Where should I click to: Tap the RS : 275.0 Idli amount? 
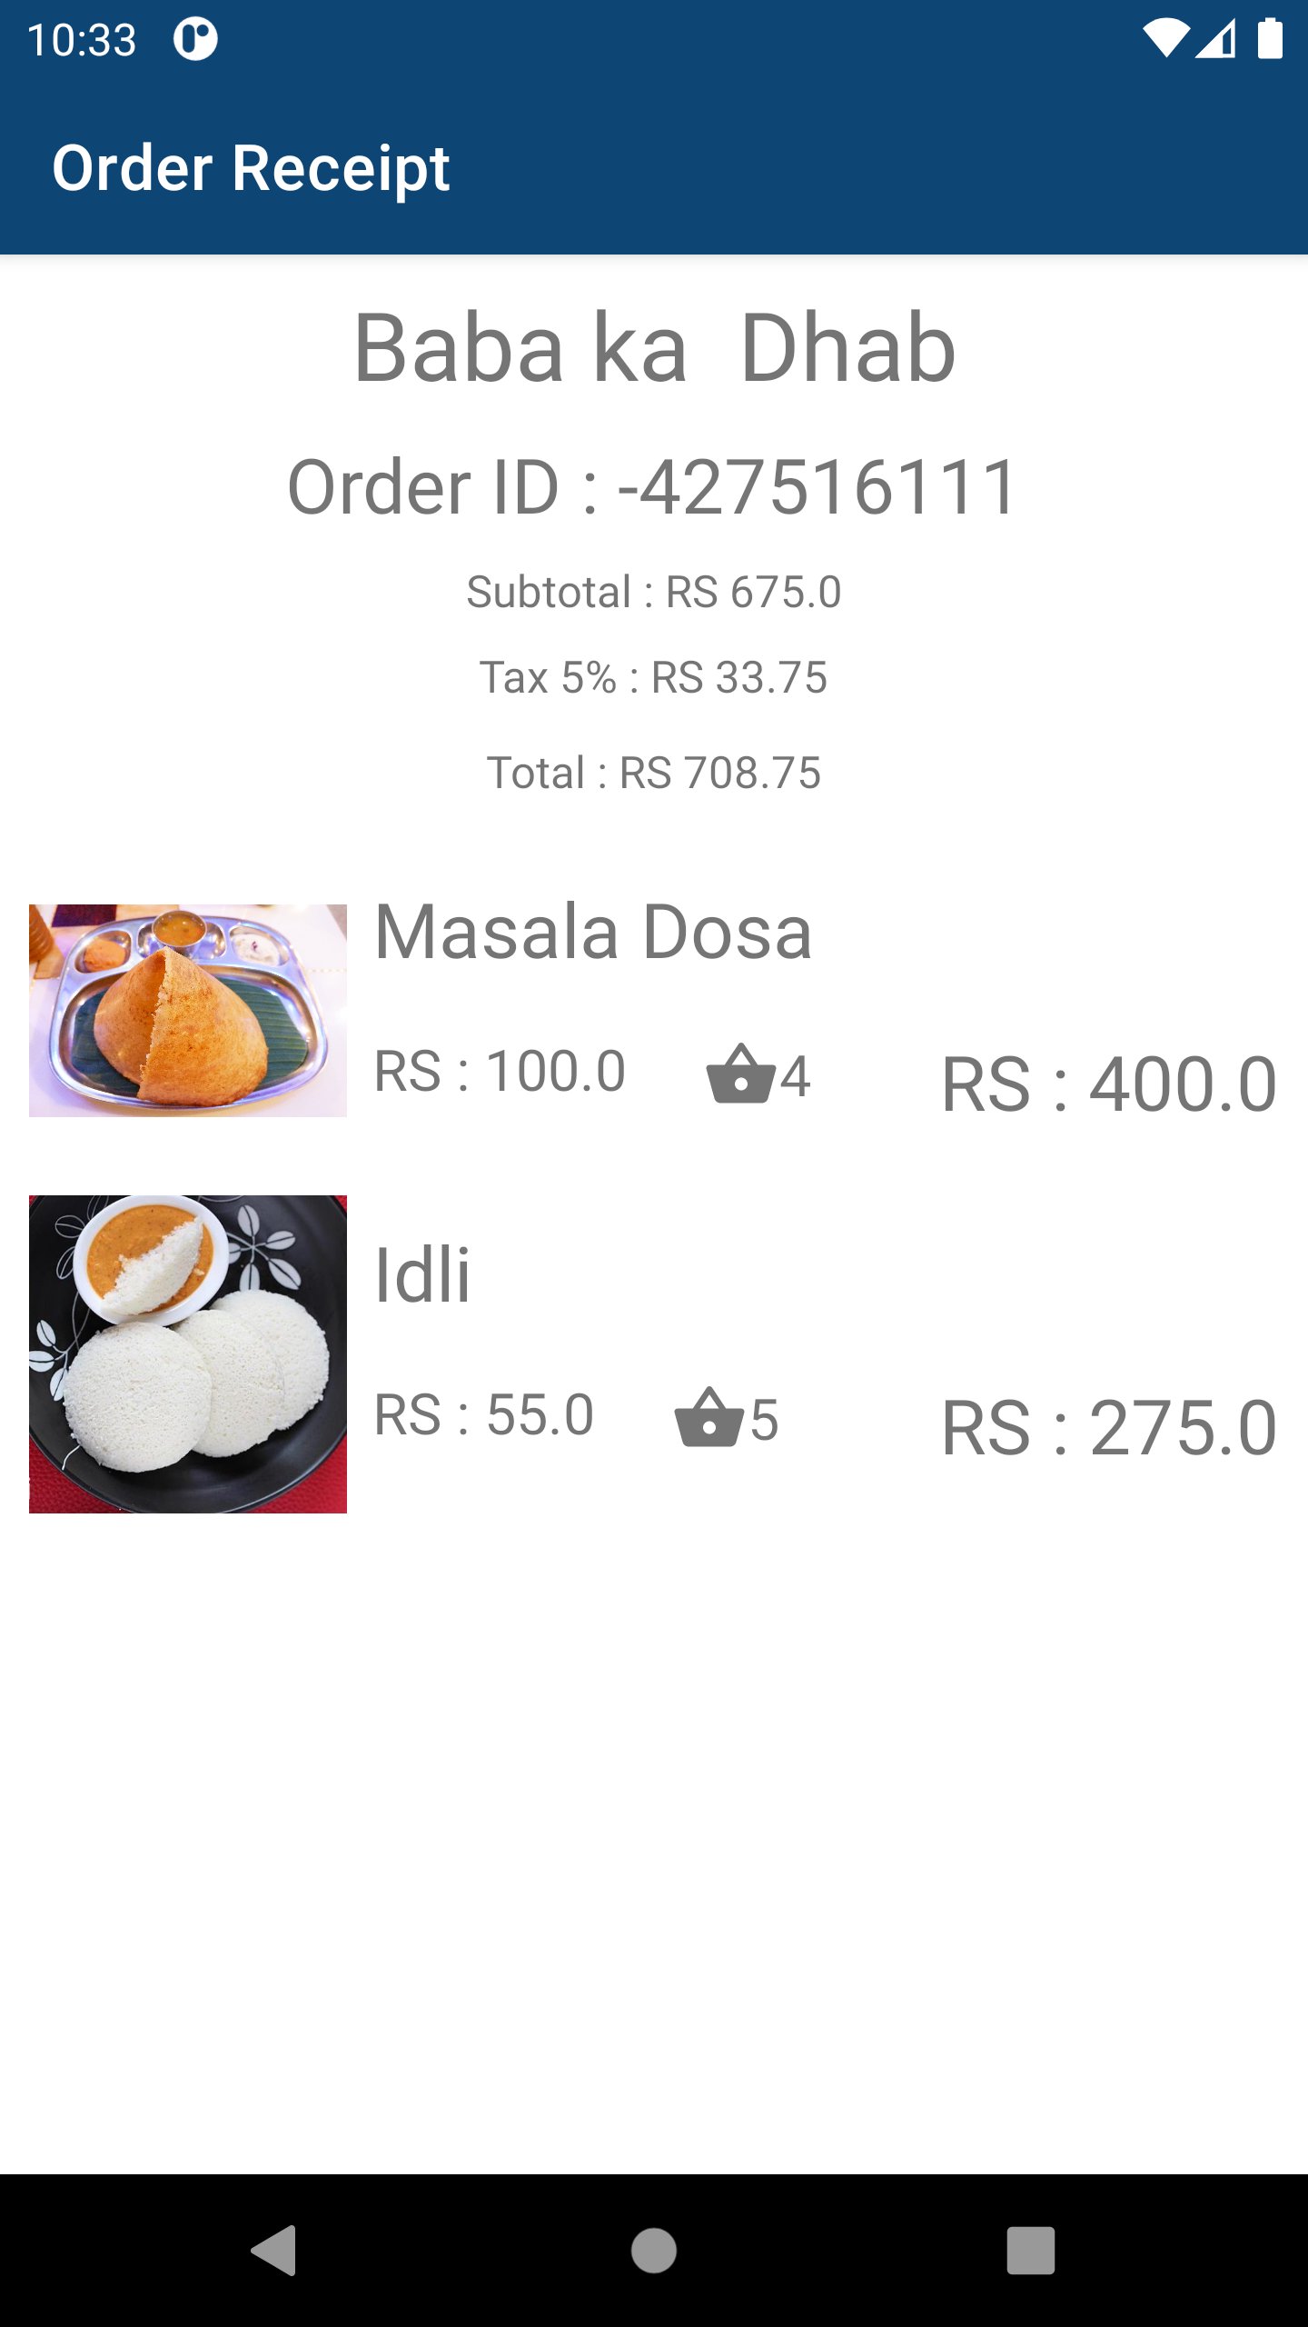pos(1110,1427)
